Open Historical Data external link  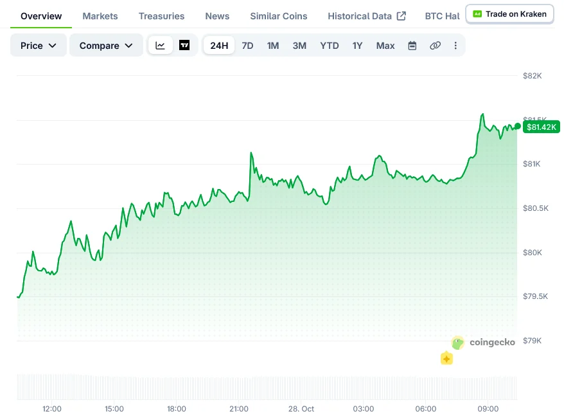pyautogui.click(x=367, y=16)
